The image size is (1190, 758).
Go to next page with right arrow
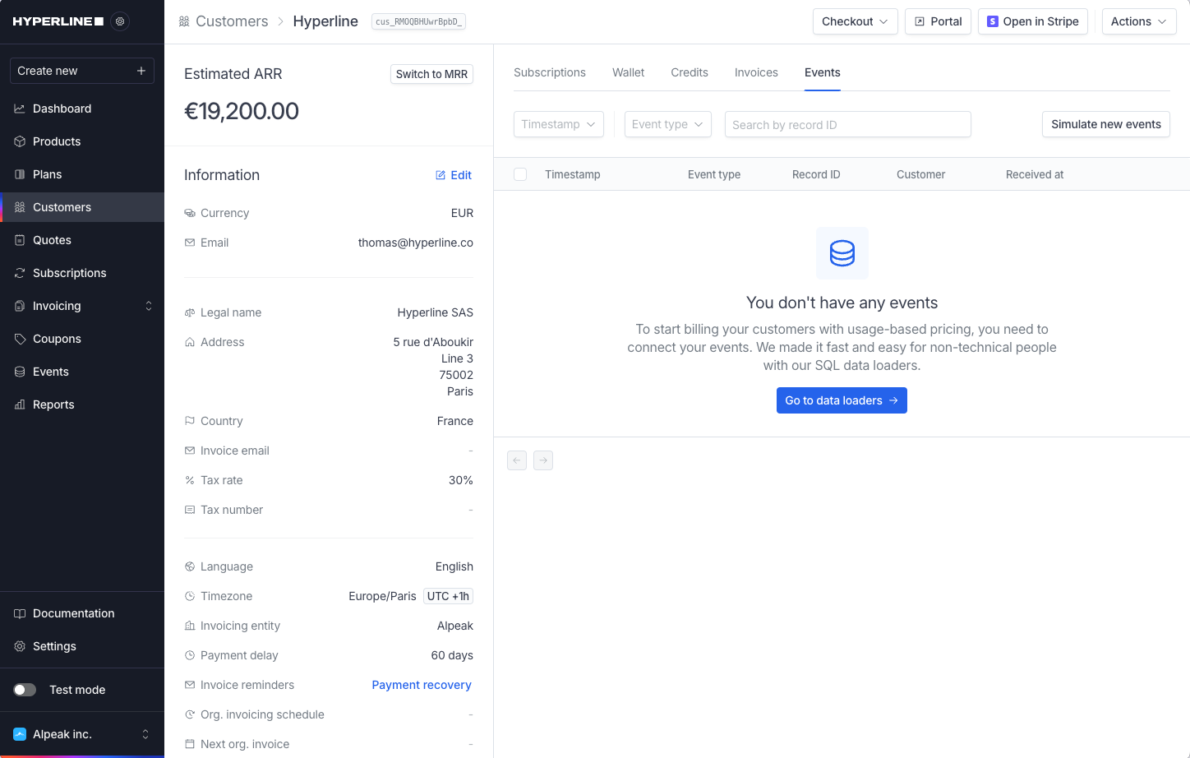tap(543, 460)
